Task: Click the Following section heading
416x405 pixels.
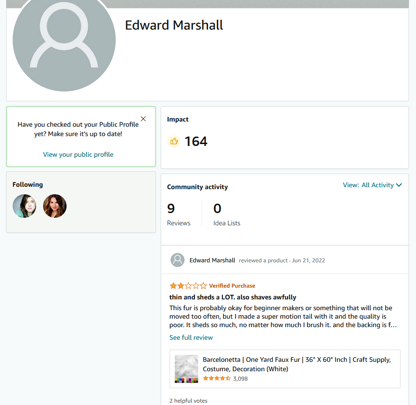Action: pyautogui.click(x=28, y=184)
